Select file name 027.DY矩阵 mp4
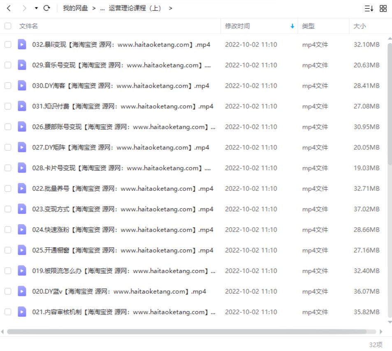 (121, 147)
